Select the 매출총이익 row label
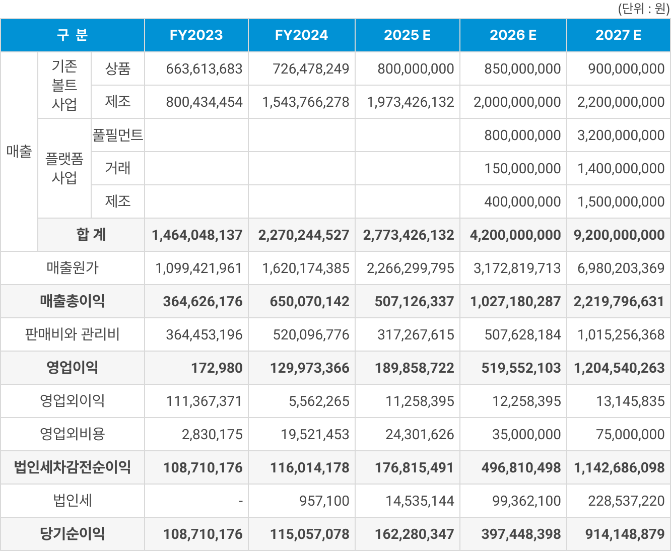The width and height of the screenshot is (671, 551). pyautogui.click(x=73, y=301)
